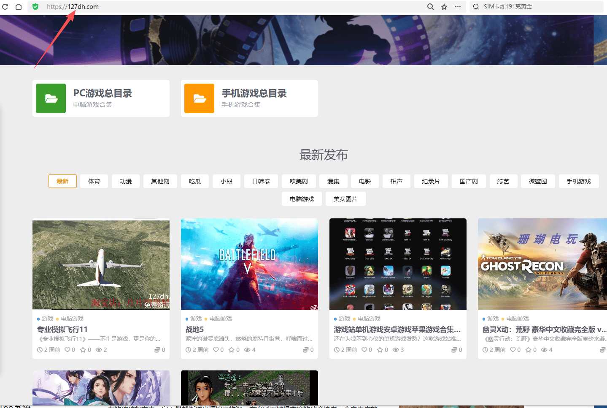Click the Battlefield V cover thumbnail
This screenshot has width=607, height=408.
(x=249, y=264)
